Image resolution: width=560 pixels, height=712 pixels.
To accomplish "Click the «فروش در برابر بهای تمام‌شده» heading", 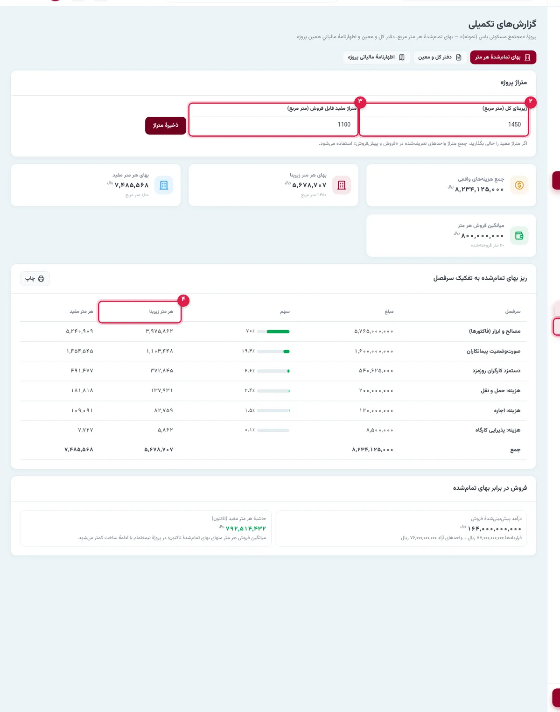I will [490, 488].
